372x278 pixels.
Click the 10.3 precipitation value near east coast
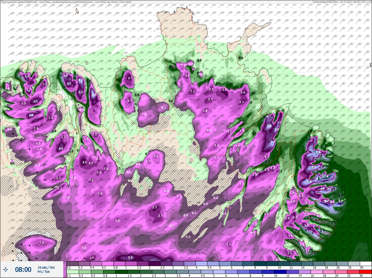click(341, 203)
